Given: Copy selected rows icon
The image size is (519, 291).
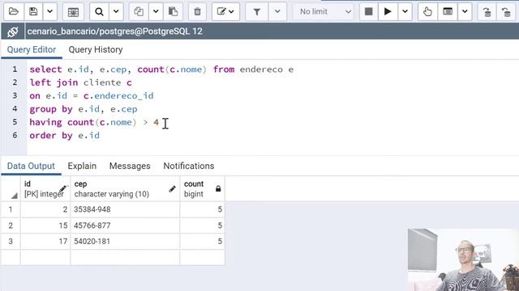Looking at the screenshot, I should tap(139, 12).
